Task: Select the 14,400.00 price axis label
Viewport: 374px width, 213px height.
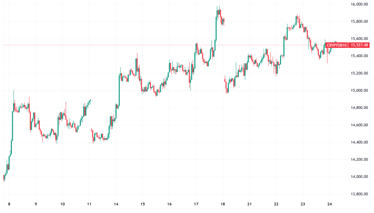Action: 359,142
